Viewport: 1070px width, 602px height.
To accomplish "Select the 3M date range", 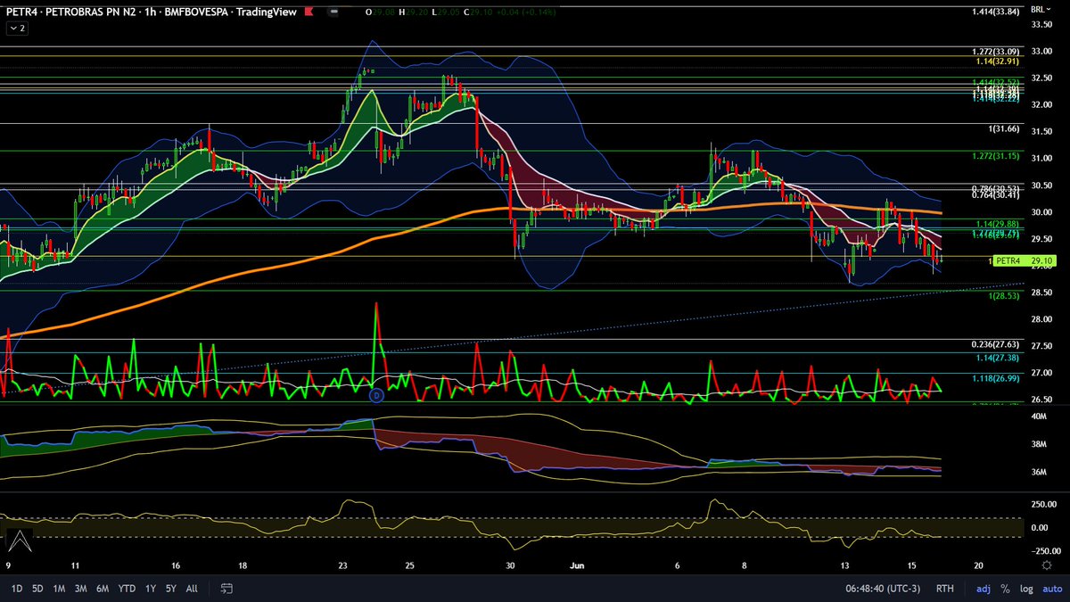I will tap(81, 589).
